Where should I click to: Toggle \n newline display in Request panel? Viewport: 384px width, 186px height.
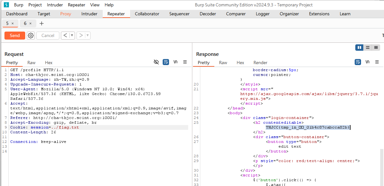(175, 62)
